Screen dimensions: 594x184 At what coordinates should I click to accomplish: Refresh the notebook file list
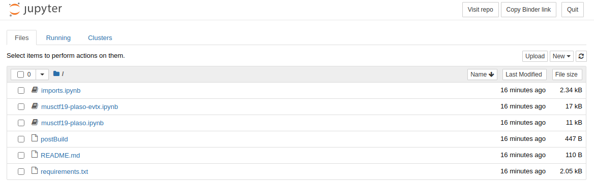click(x=581, y=56)
